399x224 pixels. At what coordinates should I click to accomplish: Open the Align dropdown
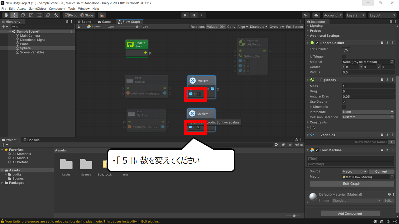pyautogui.click(x=243, y=27)
